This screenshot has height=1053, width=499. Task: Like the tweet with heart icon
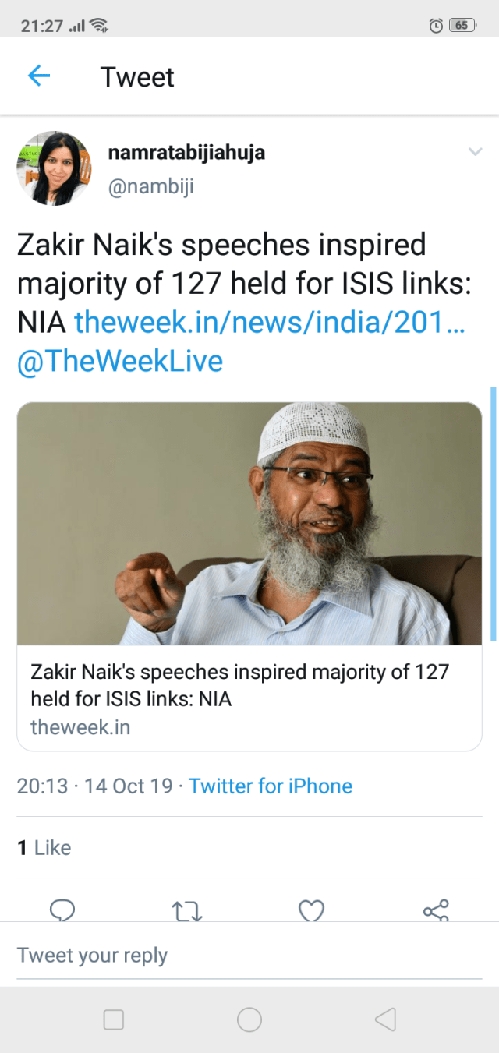coord(312,910)
